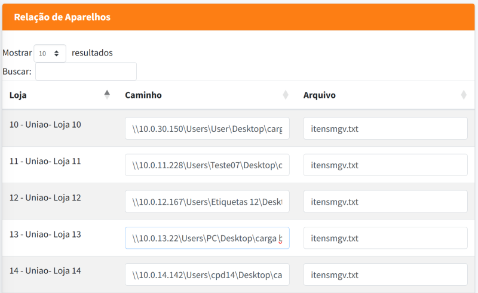Focus the Buscar search field

86,72
